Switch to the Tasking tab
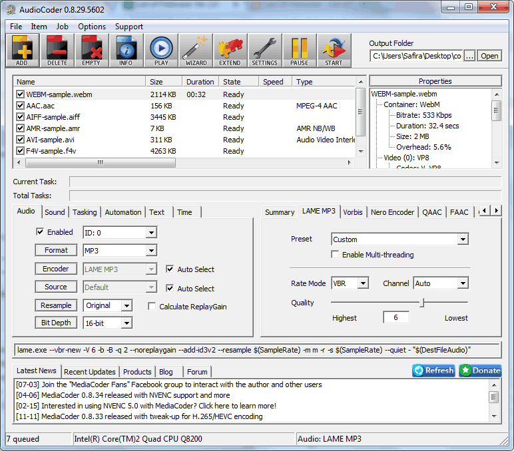The width and height of the screenshot is (514, 451). (x=85, y=212)
